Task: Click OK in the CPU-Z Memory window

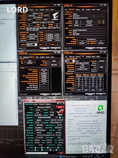Action: click(56, 94)
